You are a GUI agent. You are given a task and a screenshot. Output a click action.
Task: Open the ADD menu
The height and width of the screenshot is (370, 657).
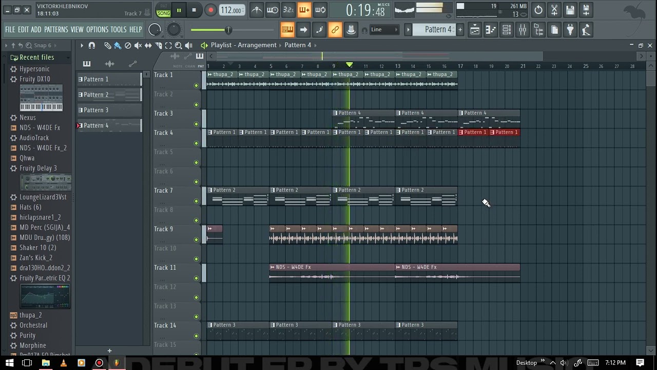(x=36, y=30)
